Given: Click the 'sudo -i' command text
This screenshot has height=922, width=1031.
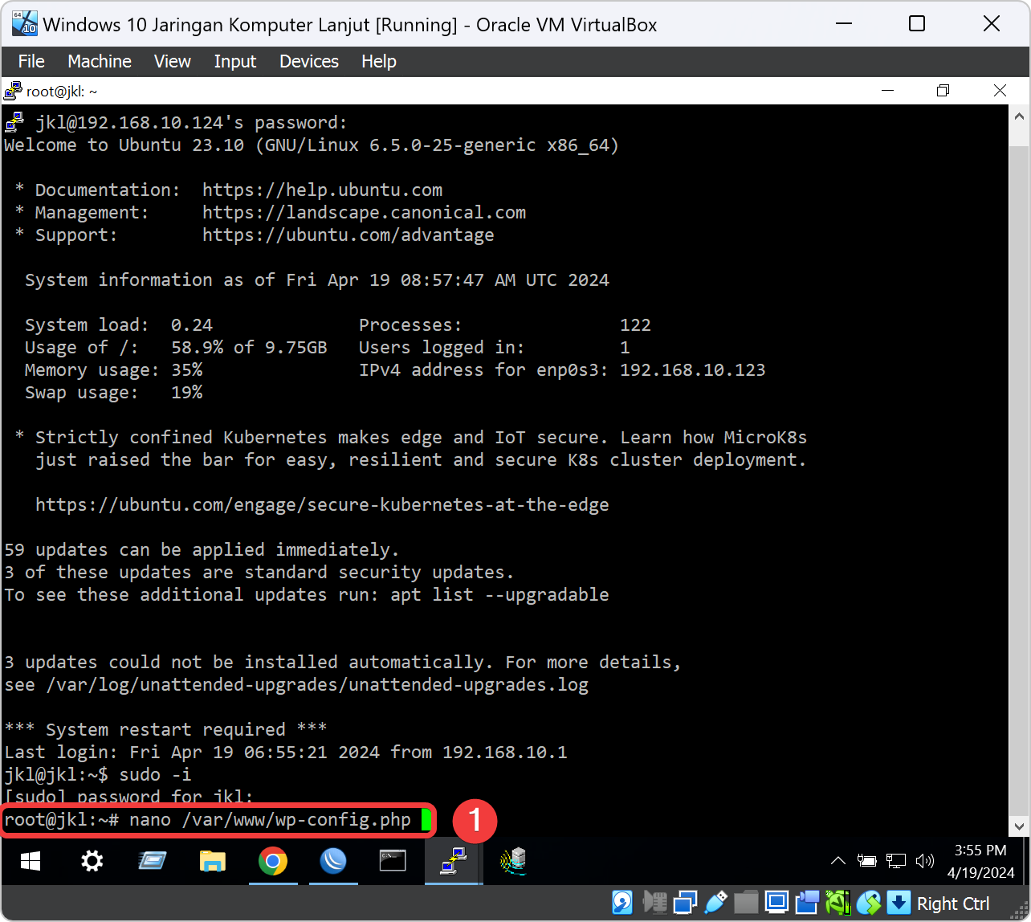Looking at the screenshot, I should coord(155,775).
